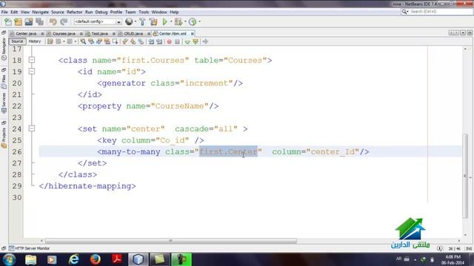Viewport: 474px width, 266px height.
Task: Click the Find Previous Occurrence icon
Action: 91,41
